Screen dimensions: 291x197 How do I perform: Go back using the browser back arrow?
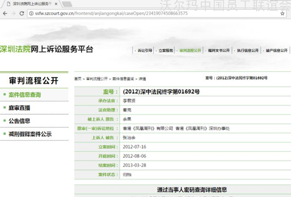[x=5, y=13]
